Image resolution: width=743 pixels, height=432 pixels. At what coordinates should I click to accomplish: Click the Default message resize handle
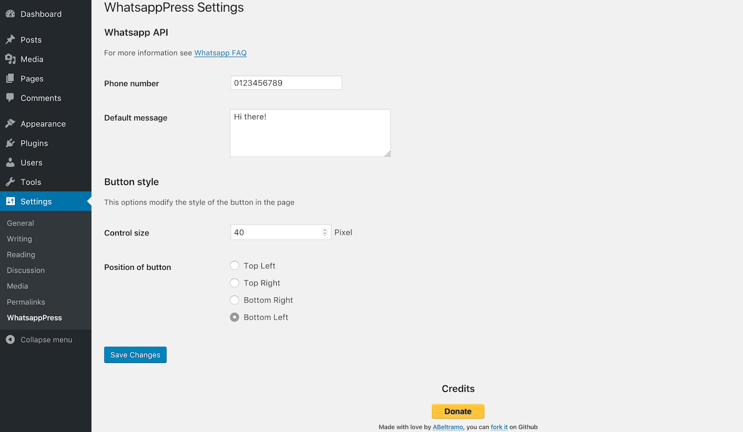387,154
